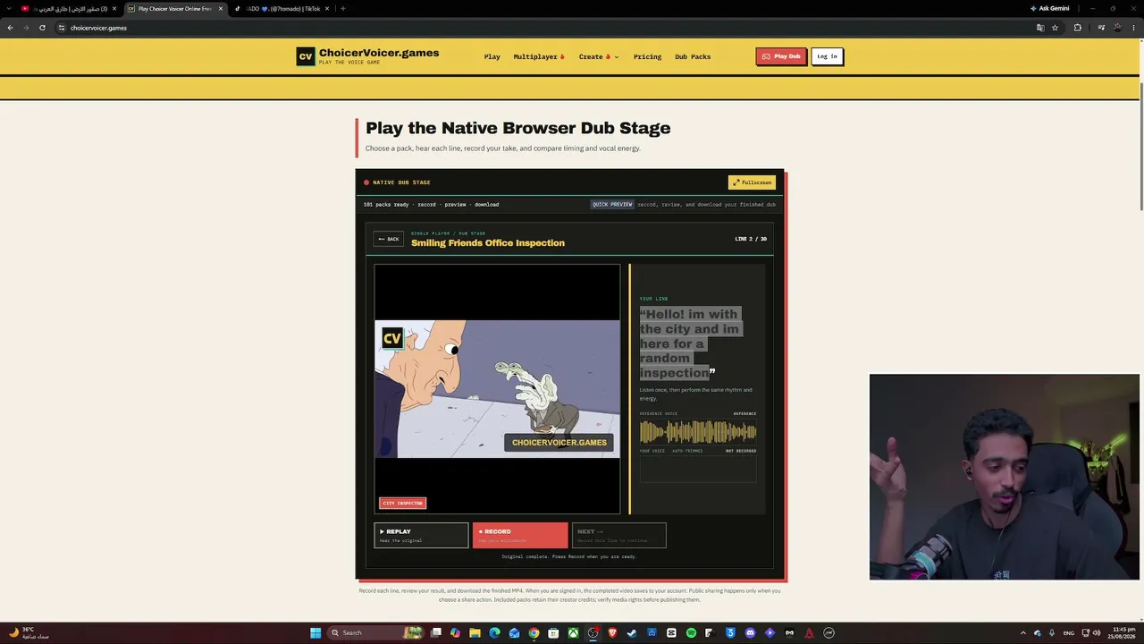
Task: Open the Multiplayer nav item
Action: (x=539, y=56)
